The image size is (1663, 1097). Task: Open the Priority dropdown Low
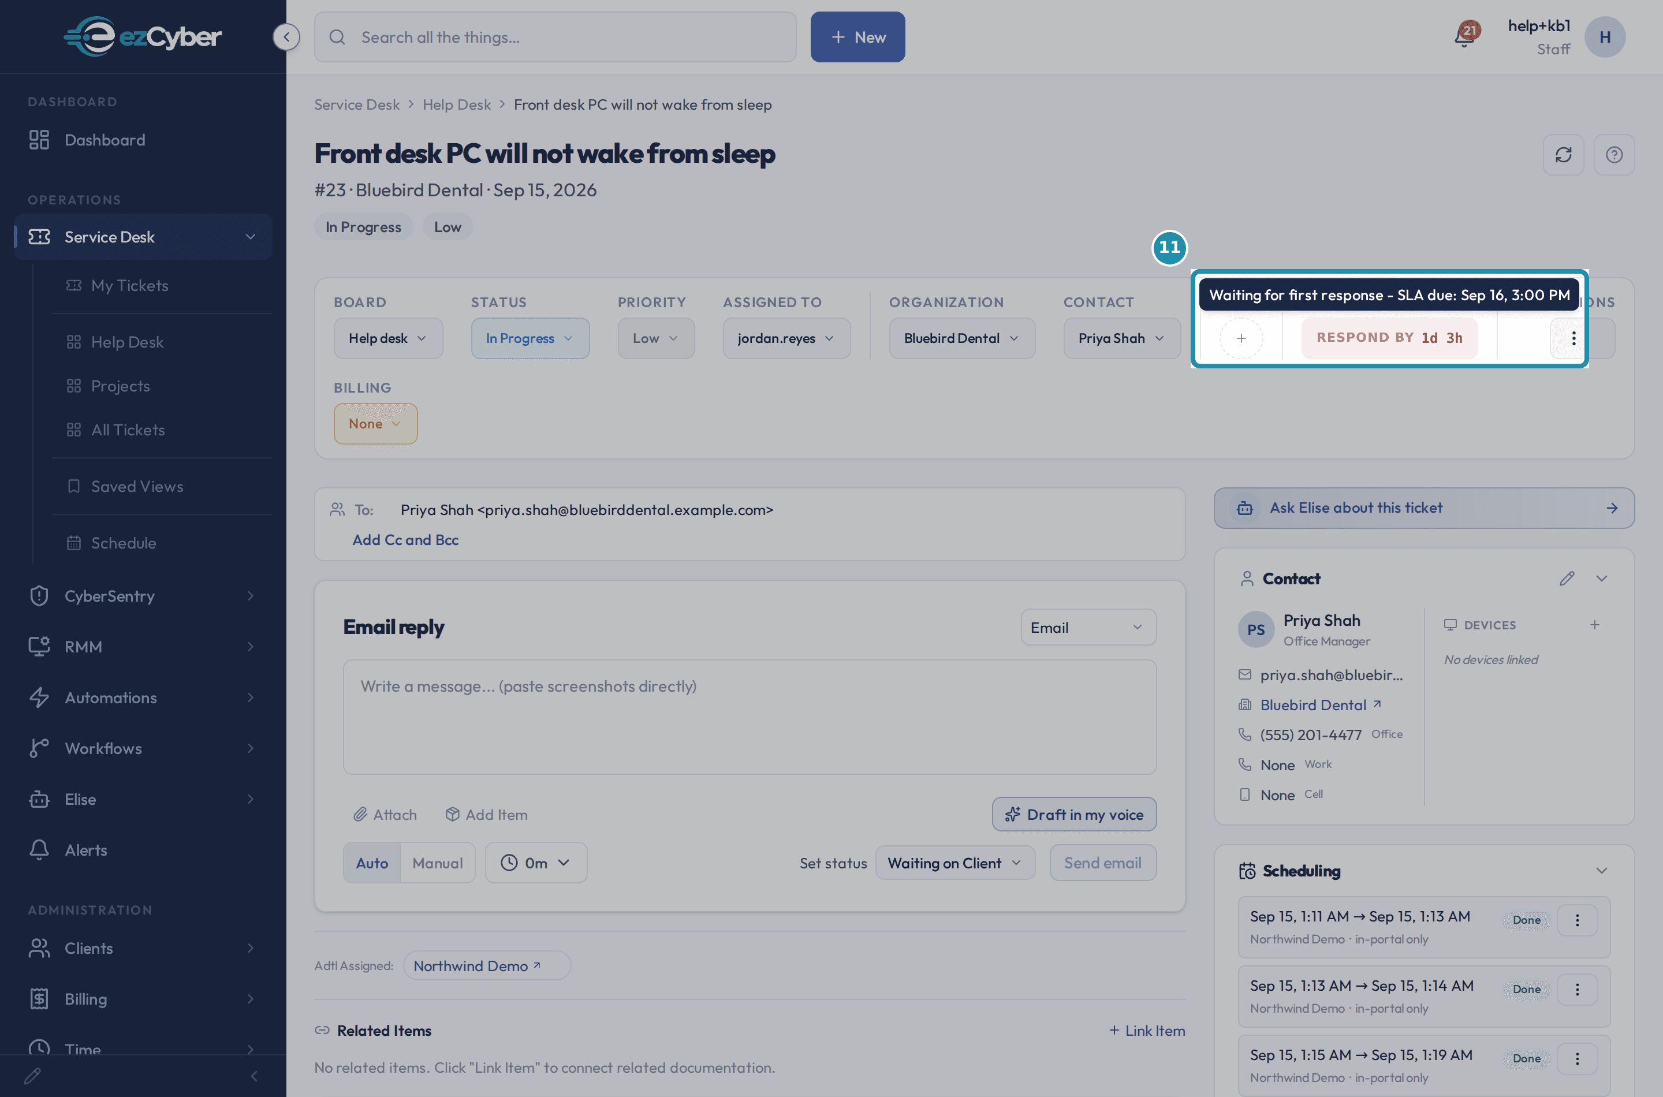(655, 338)
